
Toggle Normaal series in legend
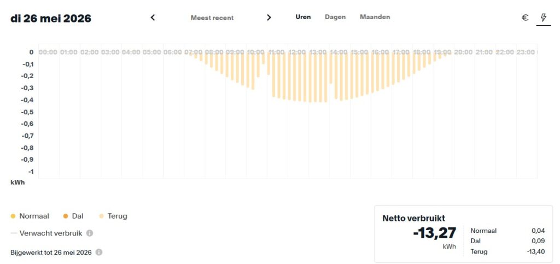(30, 216)
